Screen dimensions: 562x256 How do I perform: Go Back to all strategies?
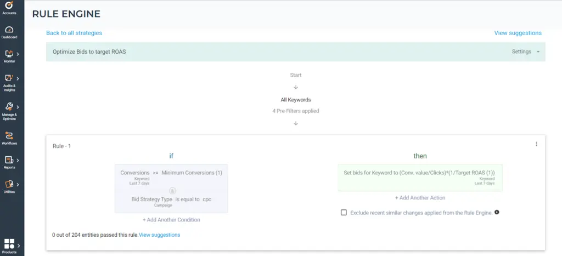click(x=74, y=33)
